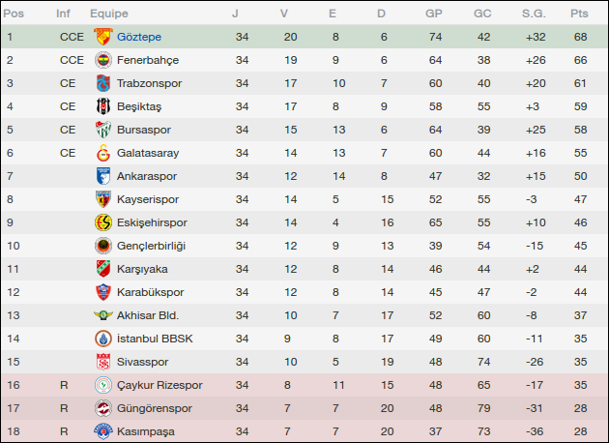Click the Göztepe club crest icon
Screen dimensions: 609x443
click(102, 37)
